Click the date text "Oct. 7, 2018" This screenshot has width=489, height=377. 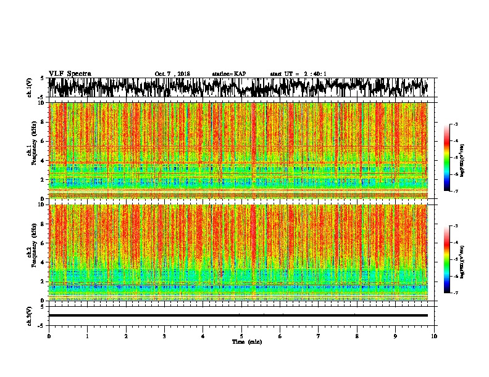[172, 74]
